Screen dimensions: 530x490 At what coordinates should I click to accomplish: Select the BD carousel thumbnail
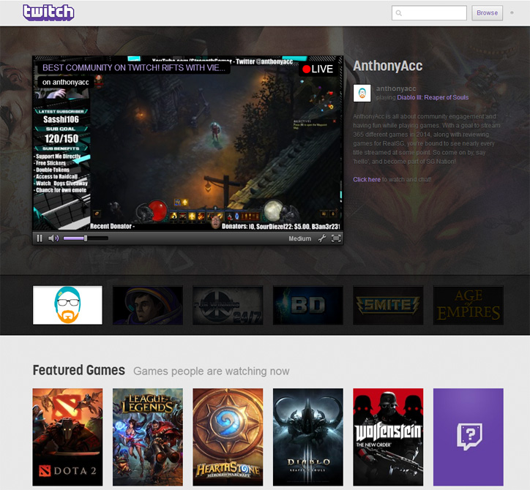pyautogui.click(x=308, y=305)
